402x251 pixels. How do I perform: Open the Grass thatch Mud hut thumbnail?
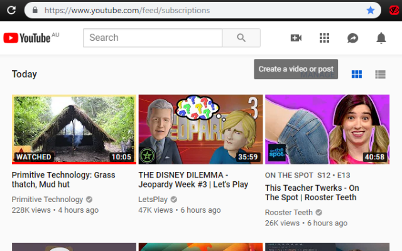[74, 129]
